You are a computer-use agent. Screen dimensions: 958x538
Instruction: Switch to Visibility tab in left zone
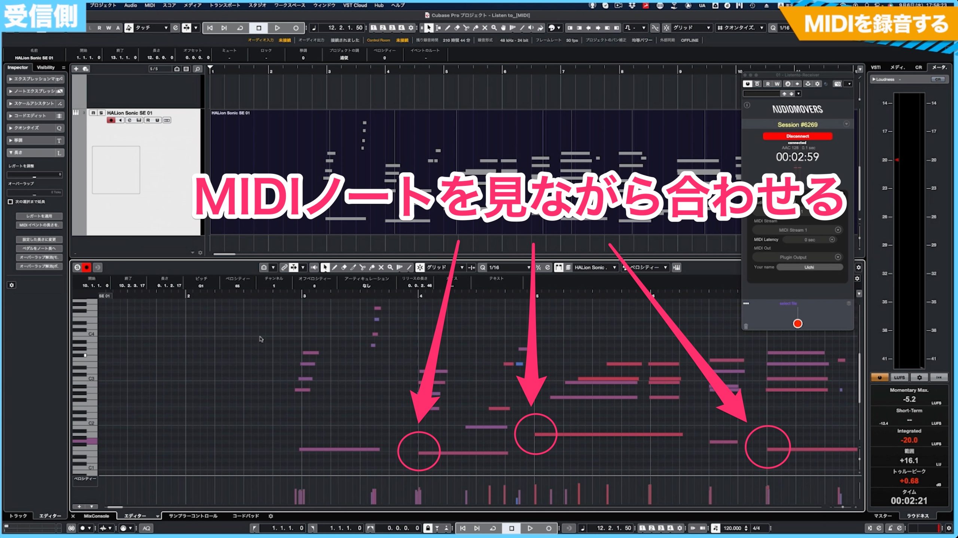tap(46, 68)
